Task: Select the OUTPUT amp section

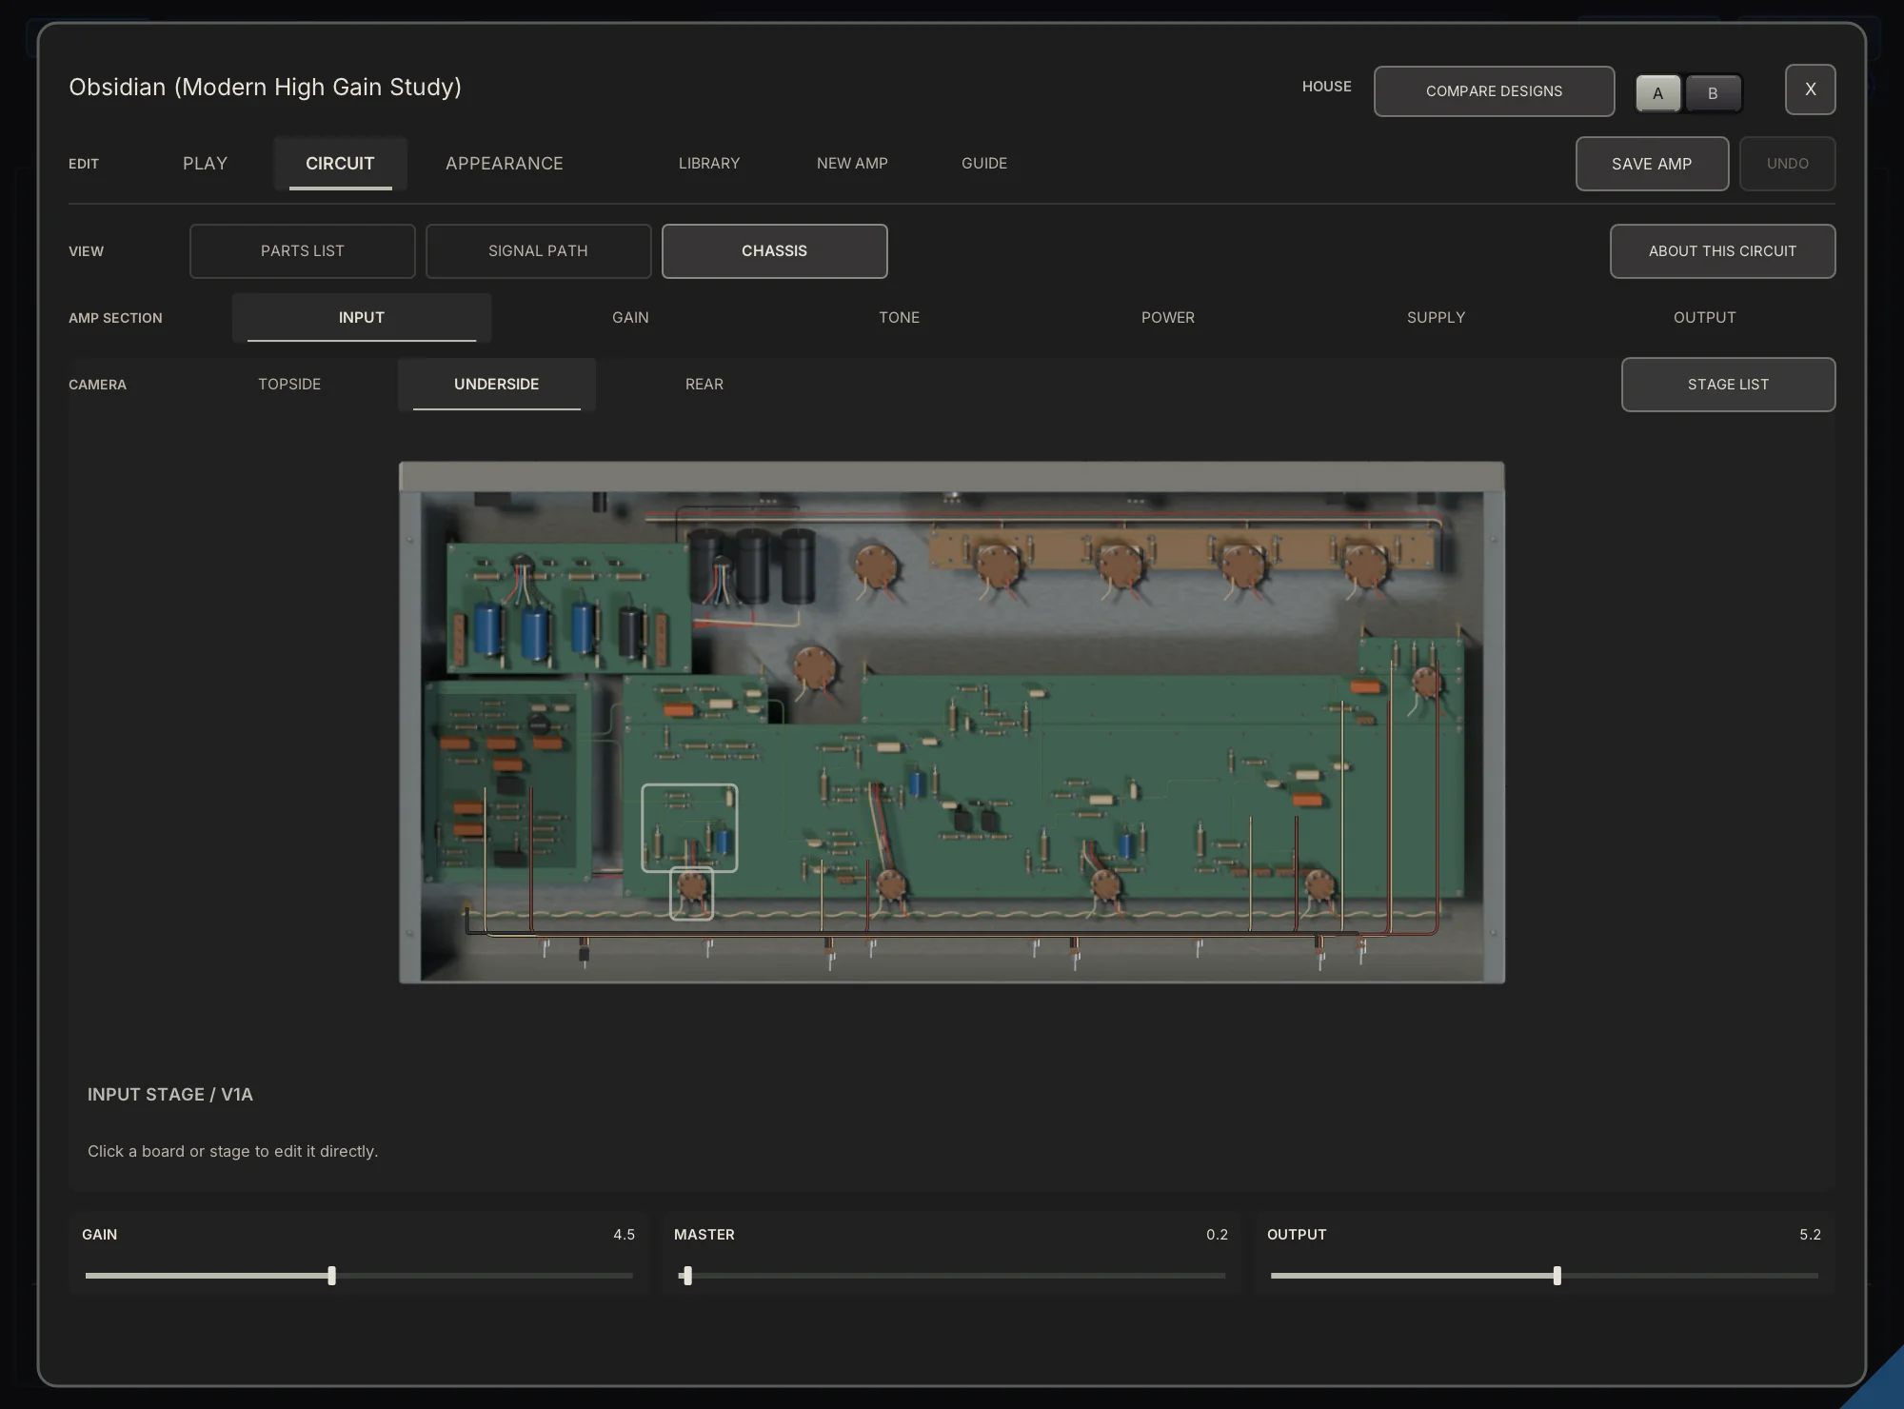Action: [x=1704, y=318]
